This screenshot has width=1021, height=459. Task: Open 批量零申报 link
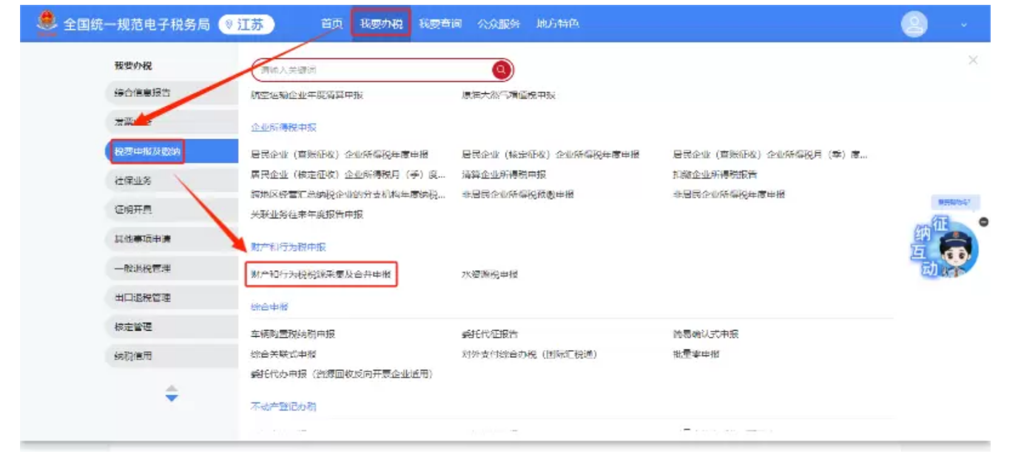click(x=696, y=354)
